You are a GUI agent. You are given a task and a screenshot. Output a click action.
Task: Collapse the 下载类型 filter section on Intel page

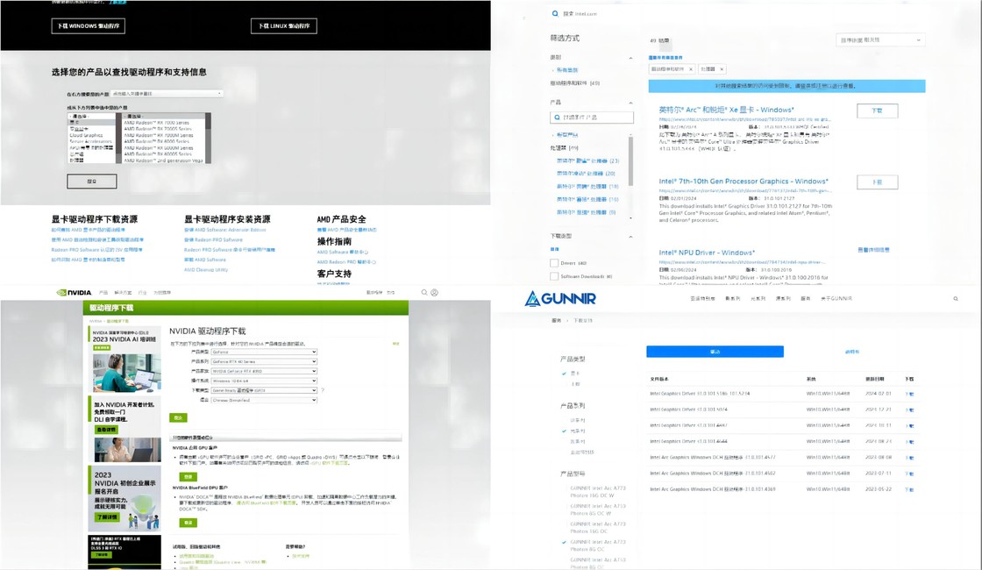pyautogui.click(x=630, y=237)
